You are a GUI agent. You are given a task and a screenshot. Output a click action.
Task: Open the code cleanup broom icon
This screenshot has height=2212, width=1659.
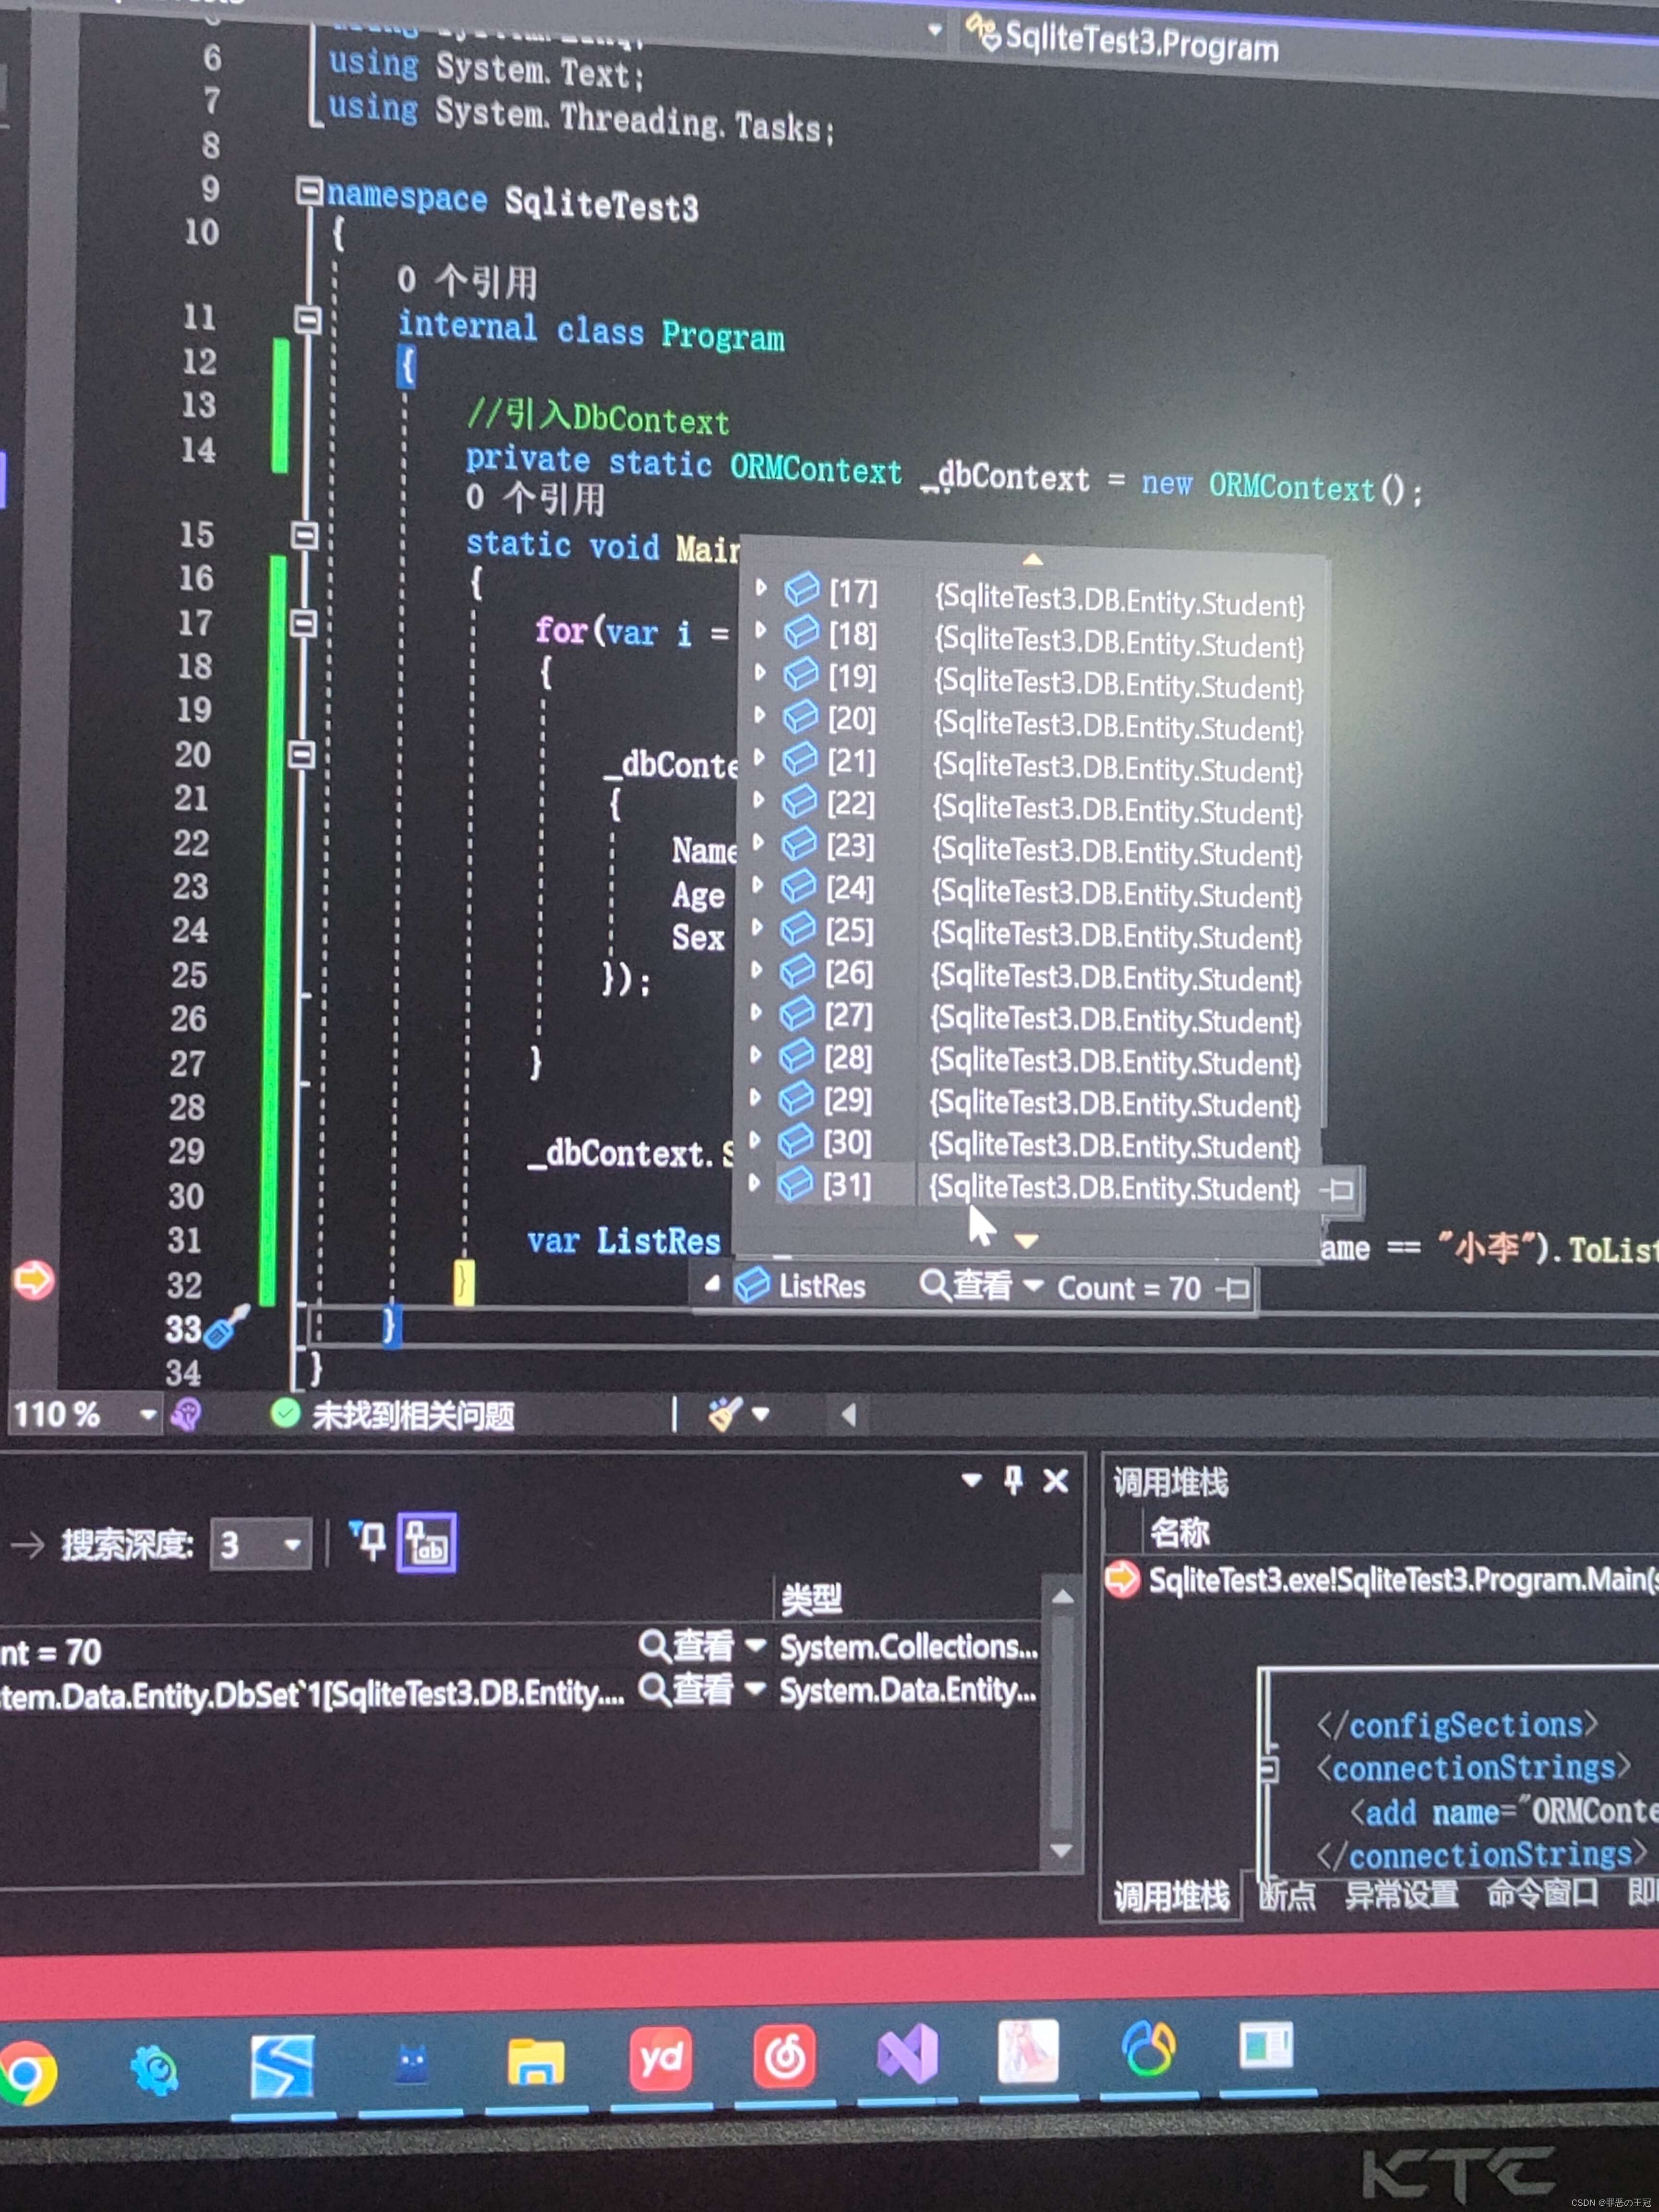(x=724, y=1414)
